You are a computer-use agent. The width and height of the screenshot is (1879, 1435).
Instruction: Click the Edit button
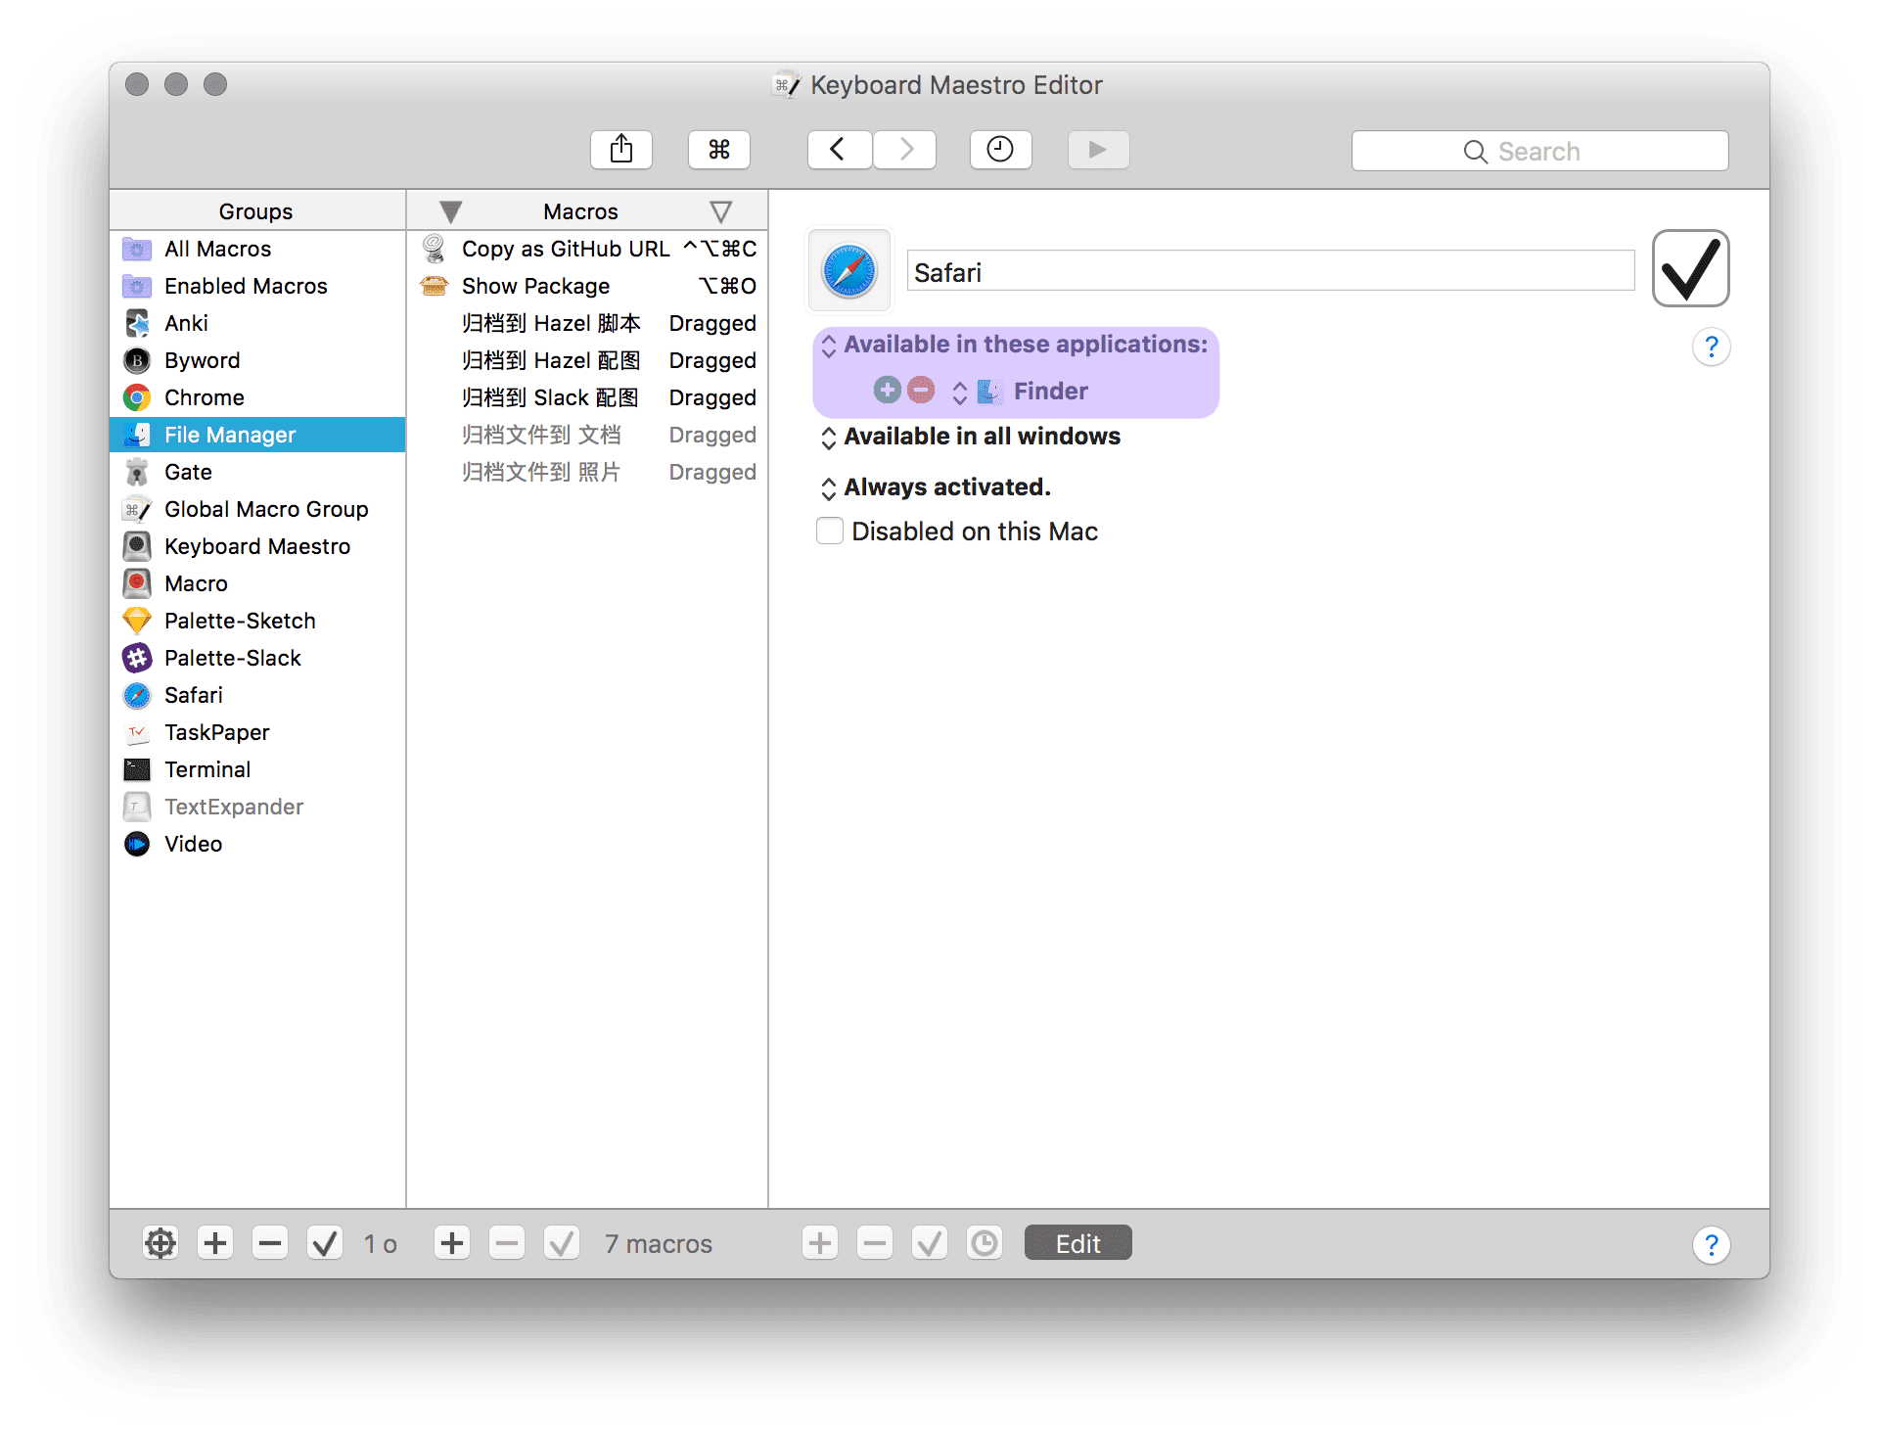coord(1077,1243)
